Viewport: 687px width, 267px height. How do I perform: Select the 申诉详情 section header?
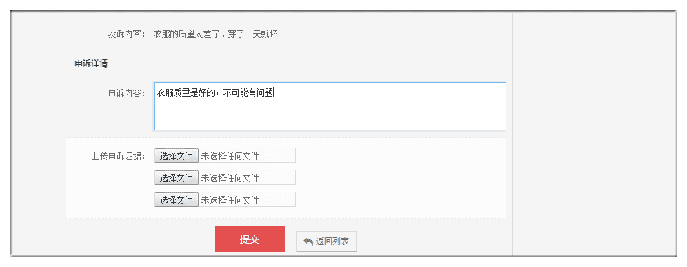click(x=91, y=63)
